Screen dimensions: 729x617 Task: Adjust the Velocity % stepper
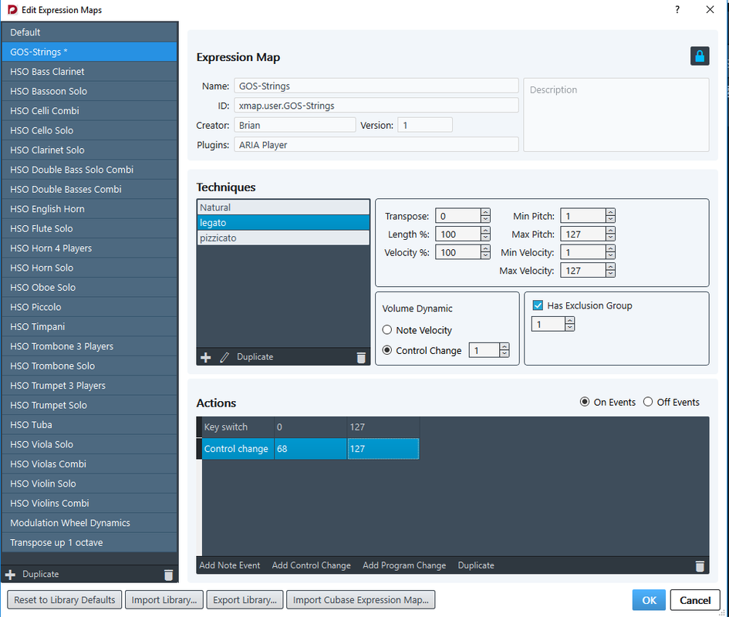click(x=485, y=252)
